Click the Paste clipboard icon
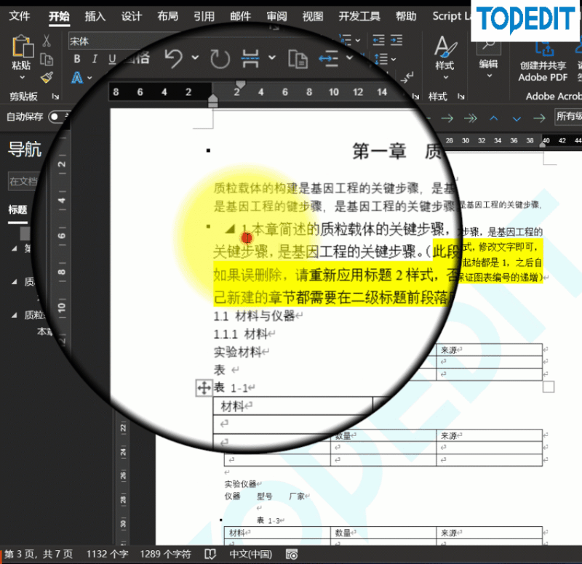 [23, 47]
